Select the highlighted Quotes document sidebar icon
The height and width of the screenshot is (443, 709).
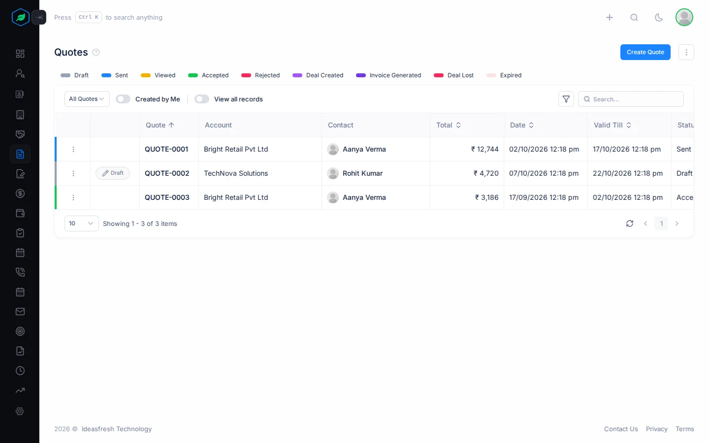pos(20,154)
